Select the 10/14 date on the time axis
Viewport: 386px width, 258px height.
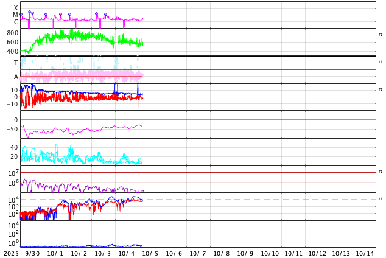tap(365, 253)
